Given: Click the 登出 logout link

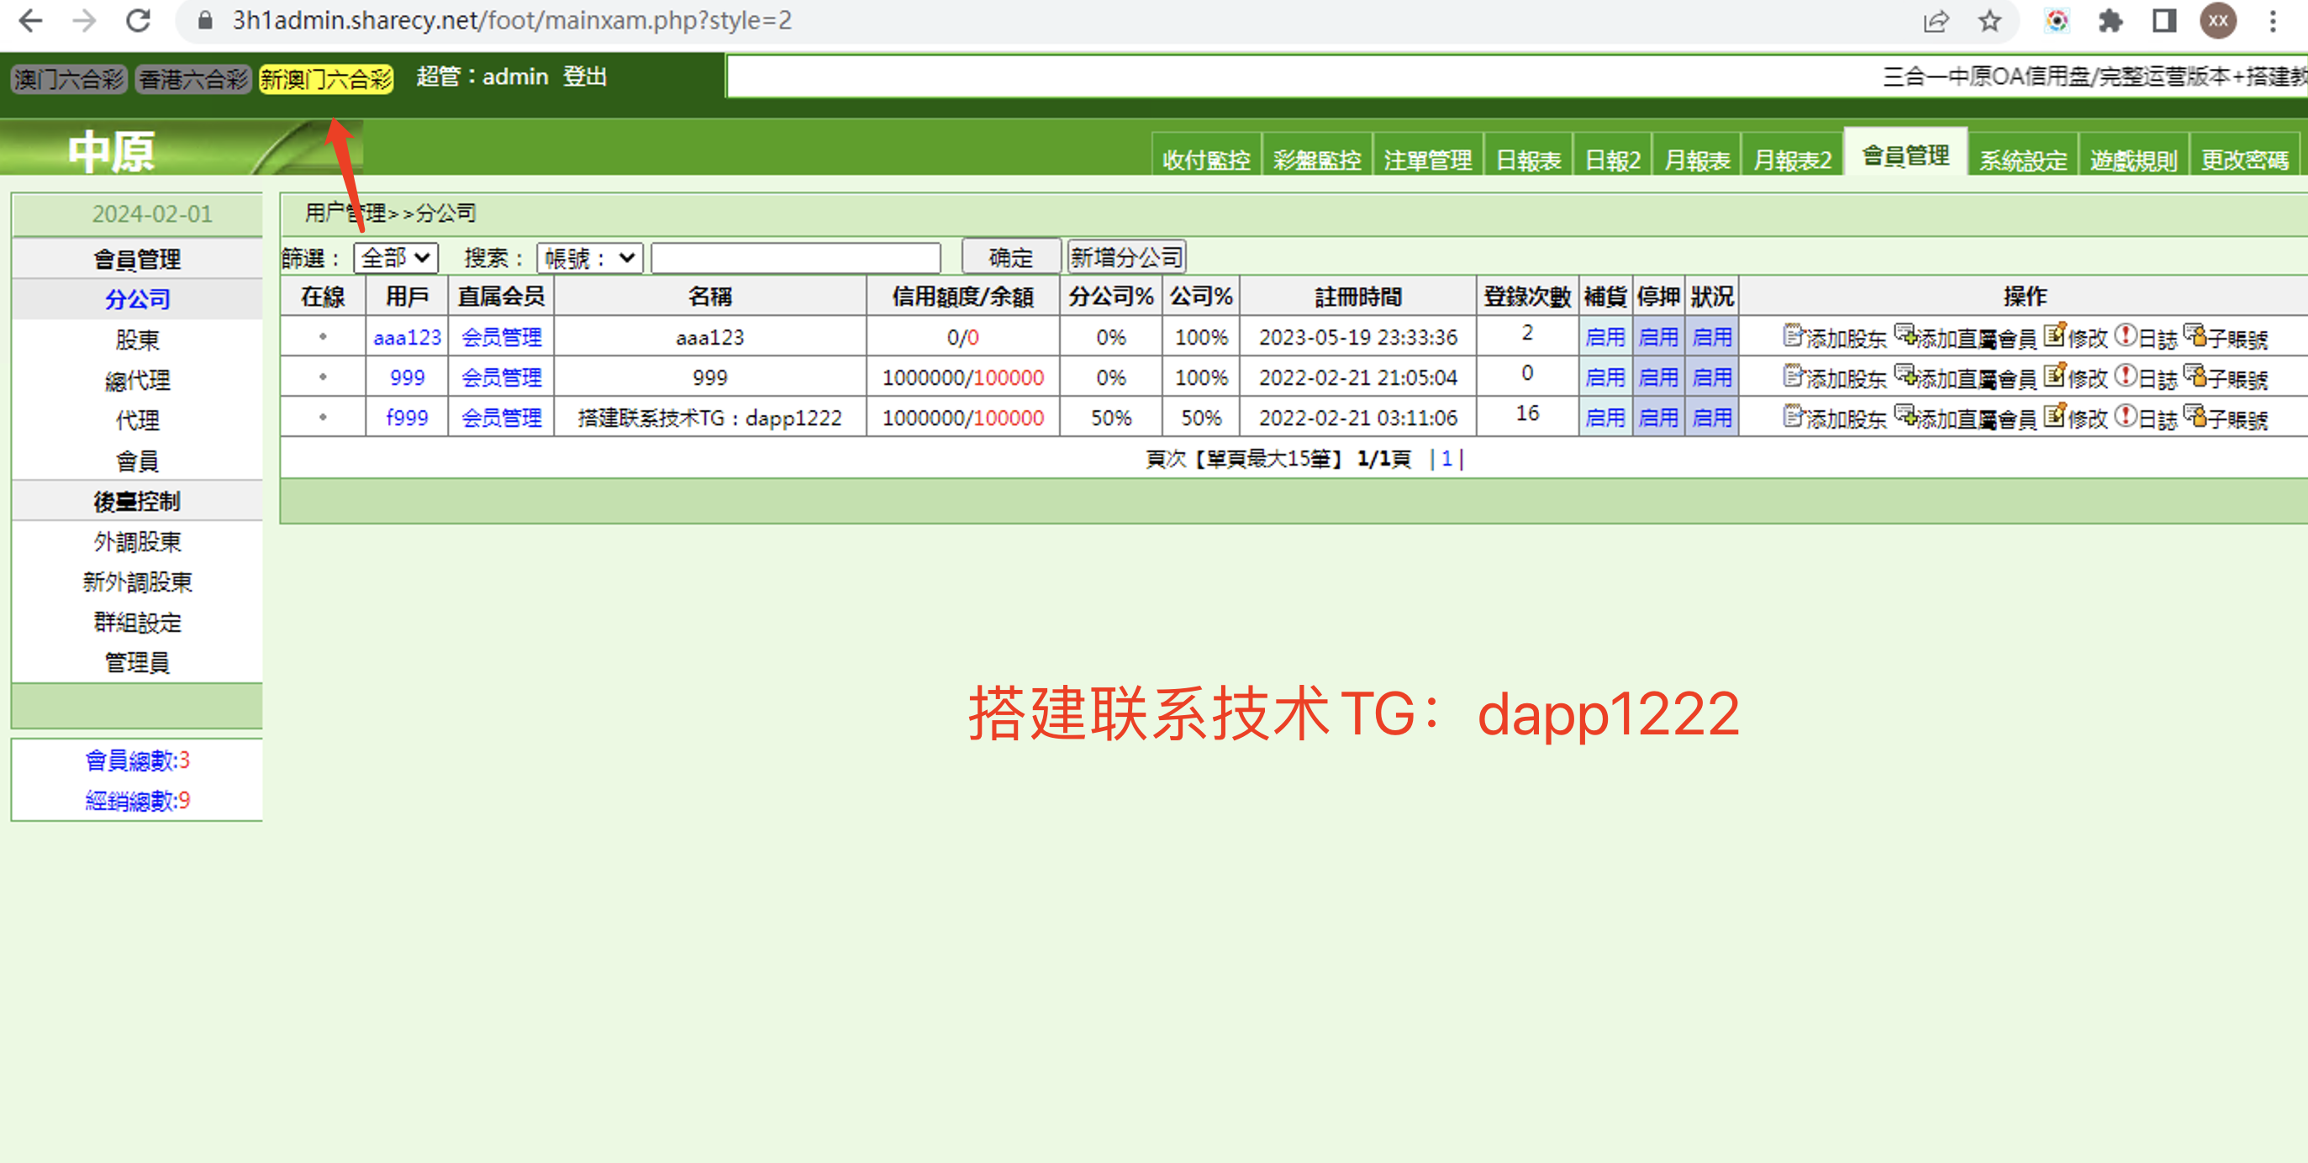Looking at the screenshot, I should pos(585,77).
